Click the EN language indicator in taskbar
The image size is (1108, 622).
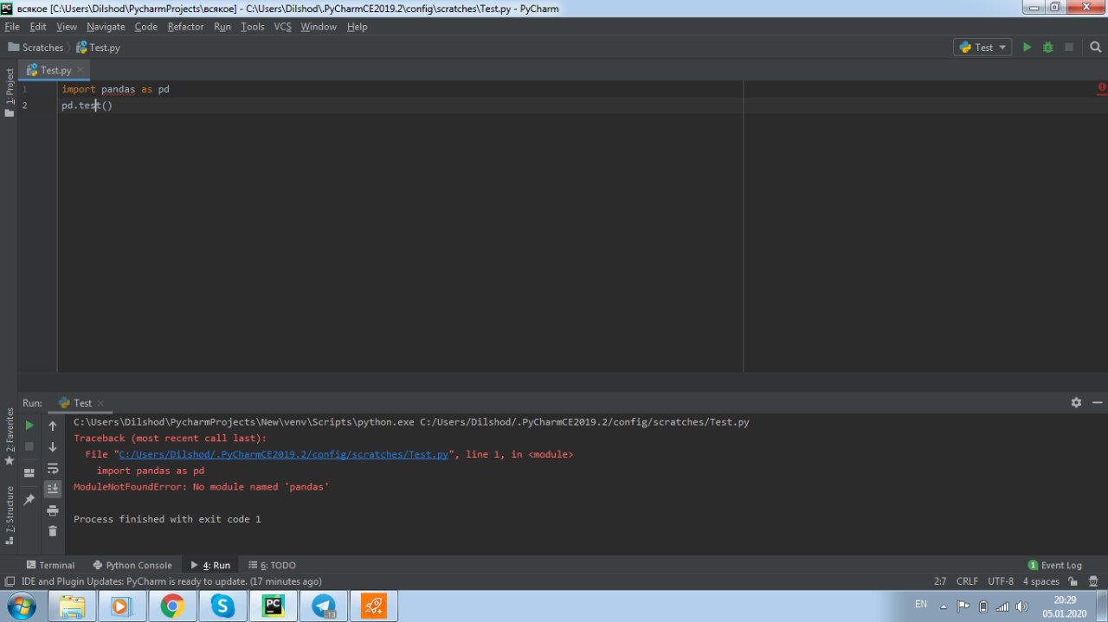[920, 604]
